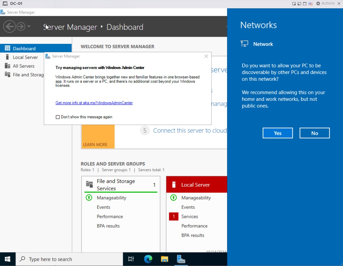Open Local Server in the sidebar
Screen dimensions: 343x266
25,57
